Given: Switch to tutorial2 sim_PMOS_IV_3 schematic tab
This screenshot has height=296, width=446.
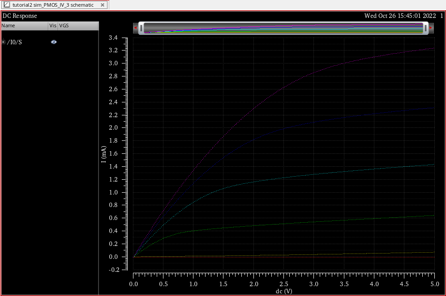Looking at the screenshot, I should point(54,5).
